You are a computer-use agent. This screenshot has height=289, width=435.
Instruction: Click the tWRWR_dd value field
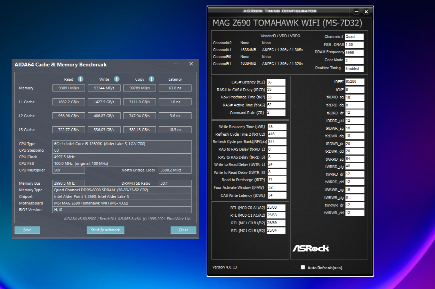tap(355, 212)
